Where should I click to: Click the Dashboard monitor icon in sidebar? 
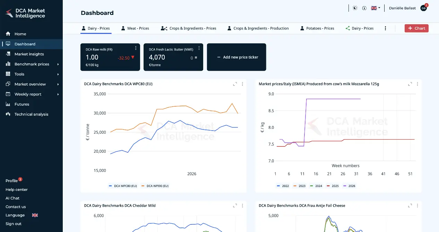tap(8, 44)
